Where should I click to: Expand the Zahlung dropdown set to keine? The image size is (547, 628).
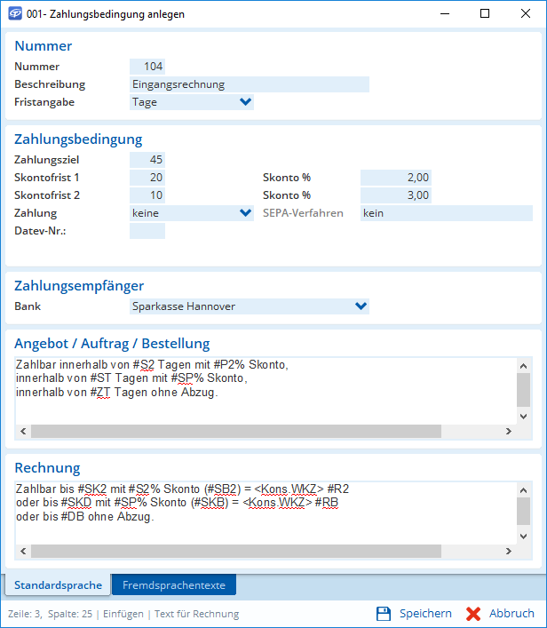coord(245,213)
